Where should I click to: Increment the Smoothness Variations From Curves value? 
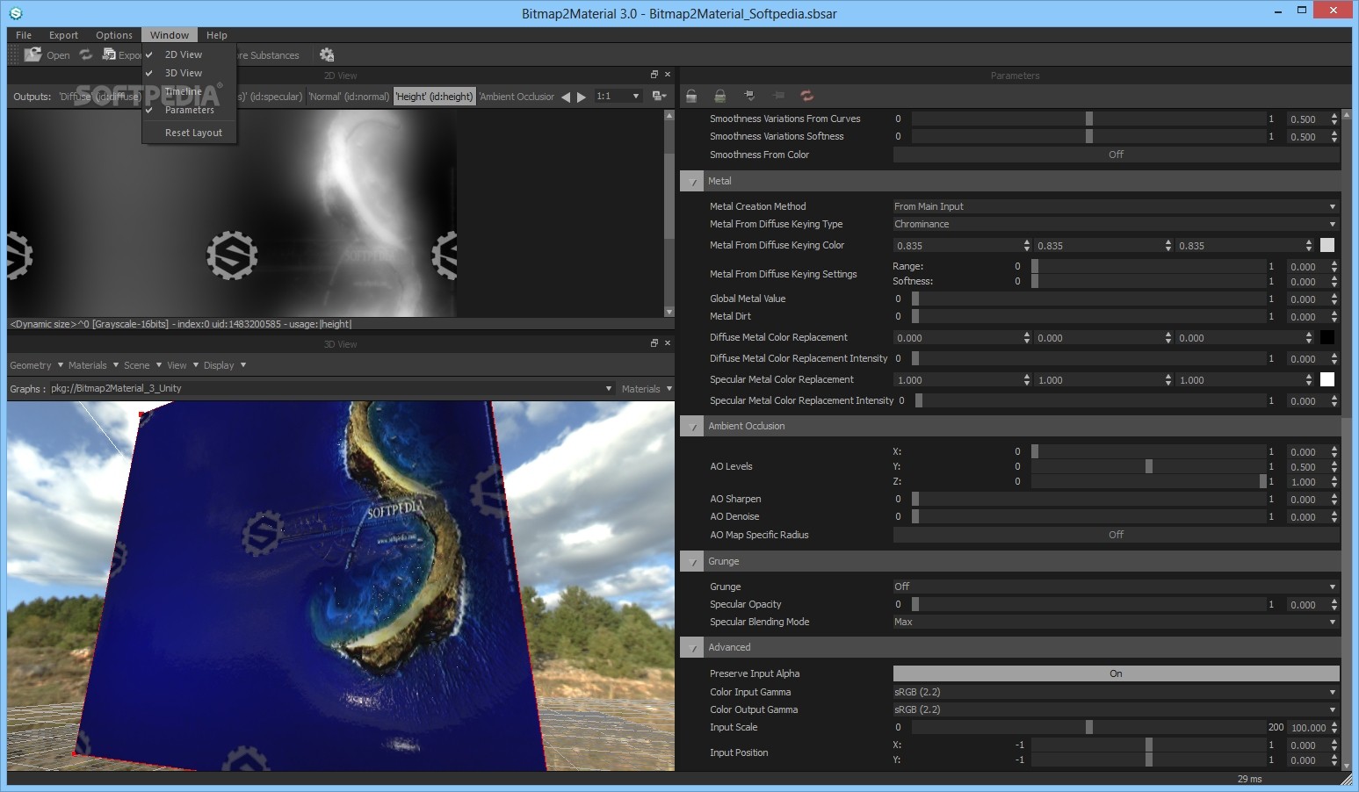click(x=1334, y=116)
